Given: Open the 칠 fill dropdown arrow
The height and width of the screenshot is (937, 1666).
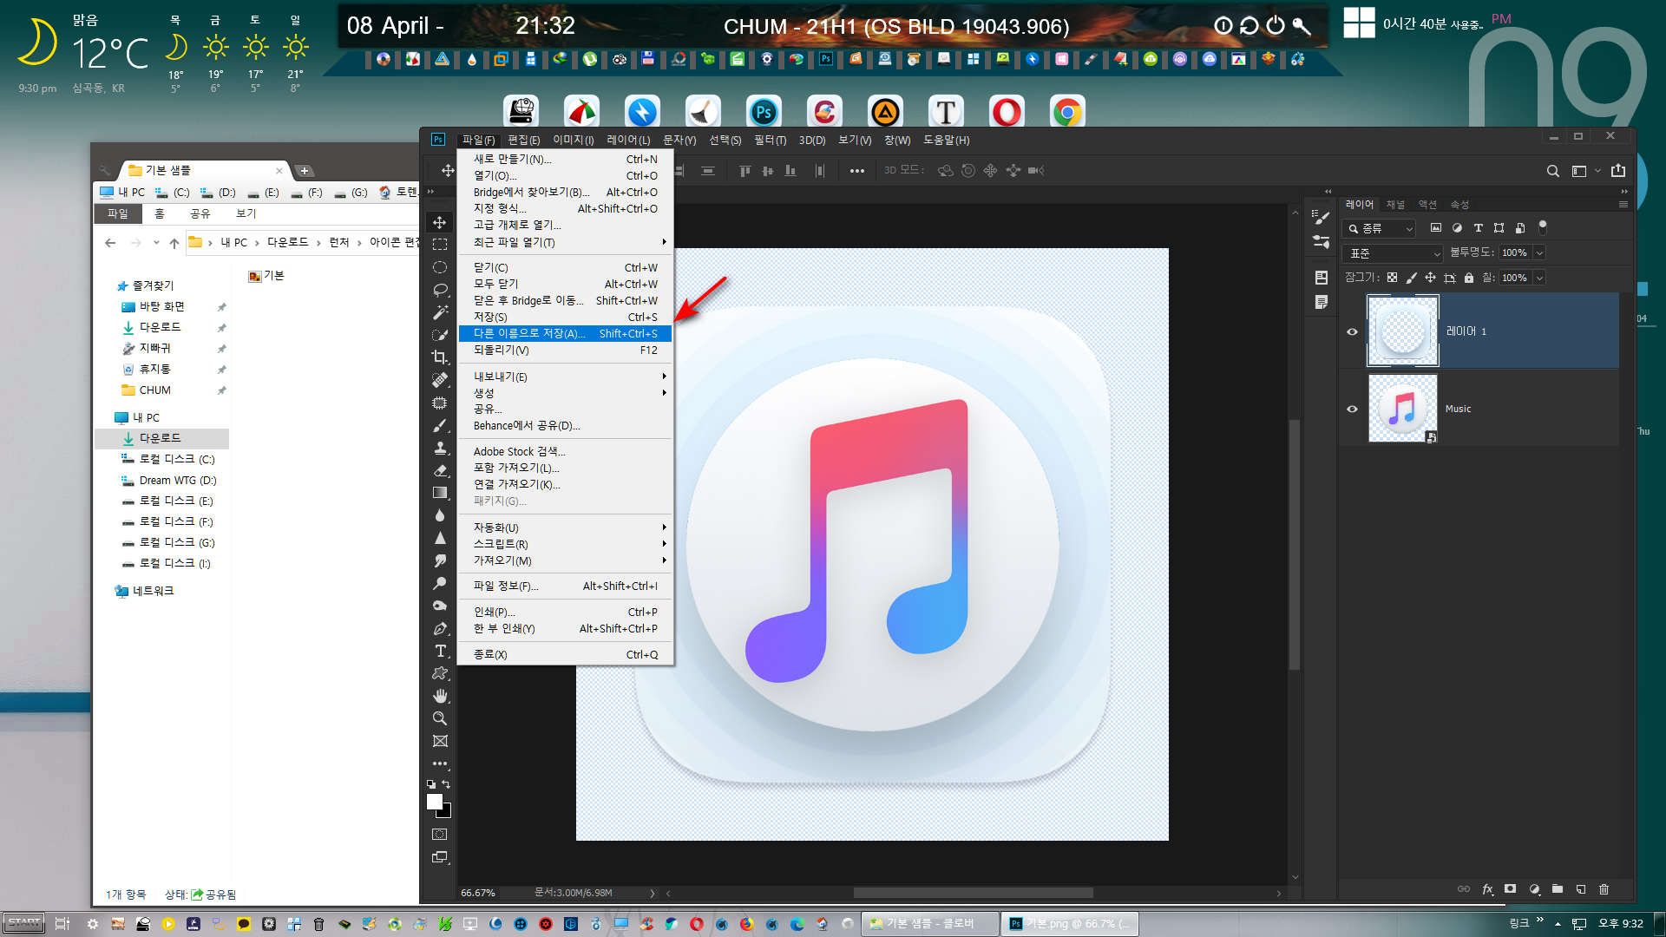Looking at the screenshot, I should [1539, 278].
